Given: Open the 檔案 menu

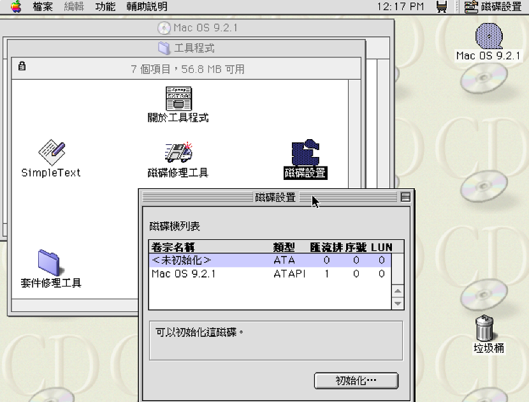Looking at the screenshot, I should point(43,6).
